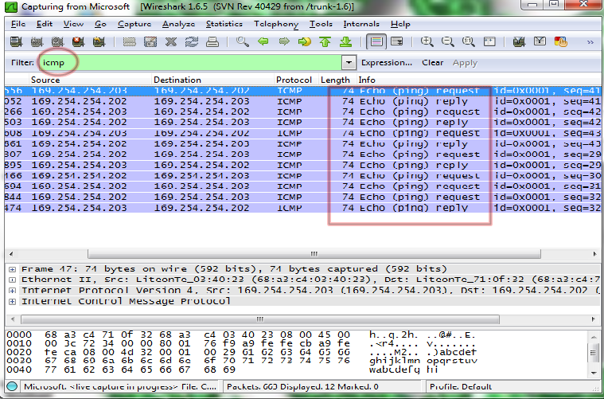The image size is (604, 399).
Task: Open the Internals menu
Action: 361,24
